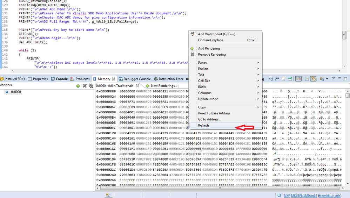
Task: Click the frdmk6...c_adc project link
Action: [x=330, y=196]
